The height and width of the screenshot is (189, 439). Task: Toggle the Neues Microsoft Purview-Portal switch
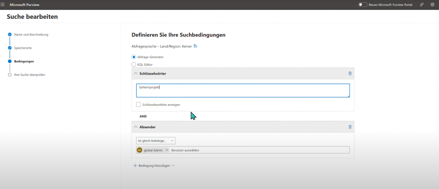(x=363, y=5)
